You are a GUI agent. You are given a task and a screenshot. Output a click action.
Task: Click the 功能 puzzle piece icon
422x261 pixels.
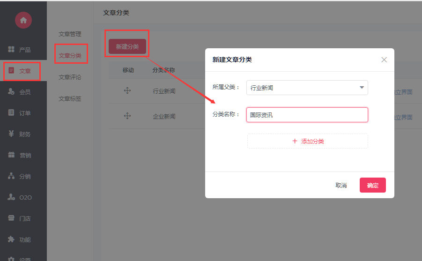11,239
